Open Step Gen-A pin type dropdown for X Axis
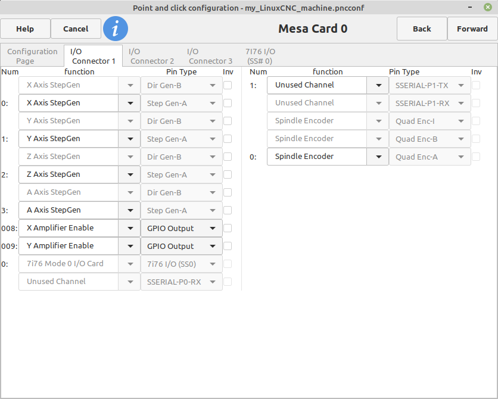Image resolution: width=498 pixels, height=399 pixels. pyautogui.click(x=181, y=103)
